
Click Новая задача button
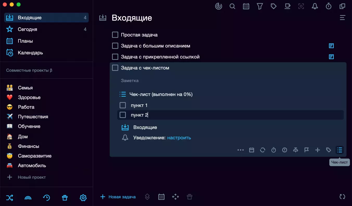pyautogui.click(x=118, y=197)
